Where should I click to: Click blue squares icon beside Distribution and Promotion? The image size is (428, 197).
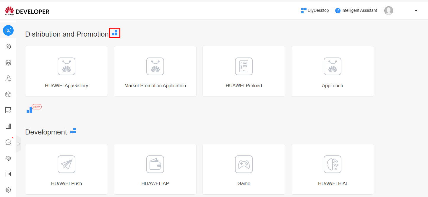[115, 33]
